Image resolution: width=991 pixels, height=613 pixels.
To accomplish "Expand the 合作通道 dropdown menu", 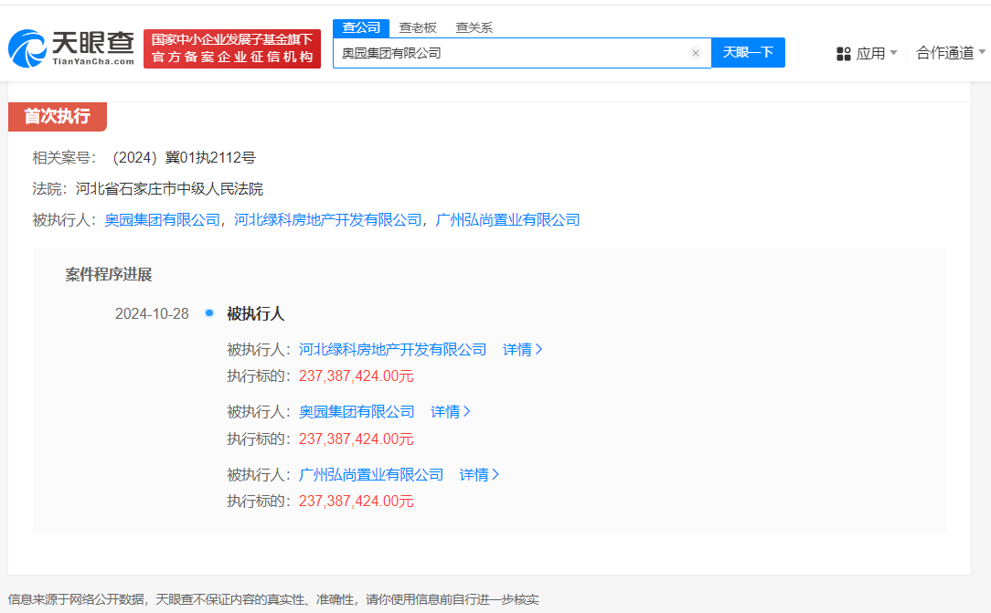I will click(x=951, y=53).
